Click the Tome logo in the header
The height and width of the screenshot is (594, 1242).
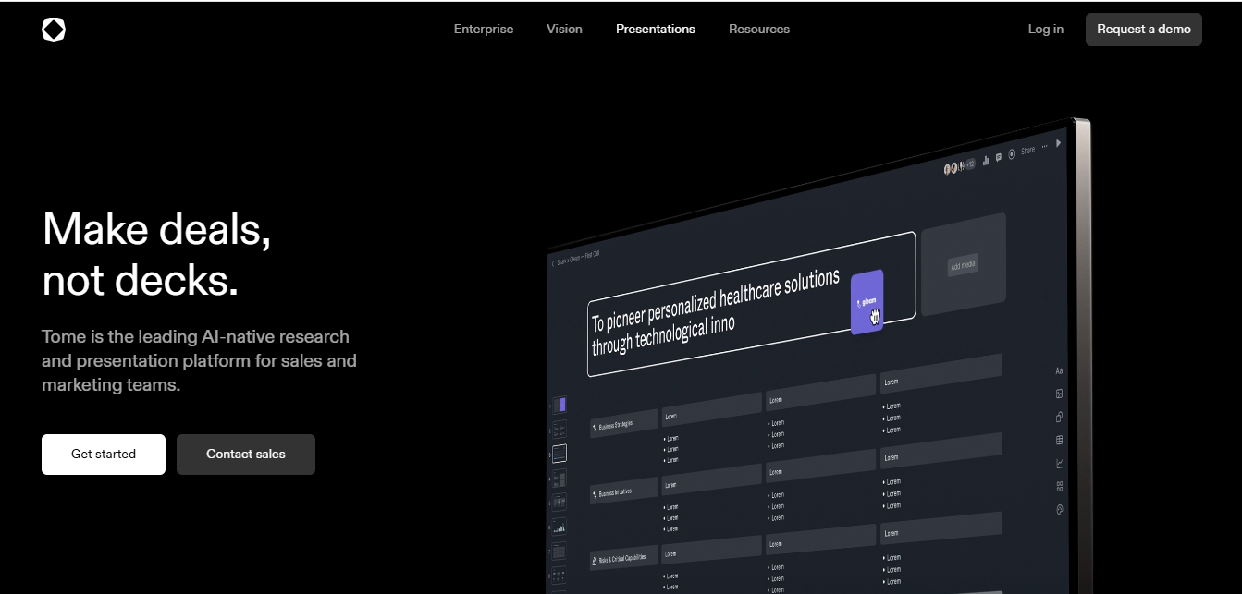click(x=54, y=30)
